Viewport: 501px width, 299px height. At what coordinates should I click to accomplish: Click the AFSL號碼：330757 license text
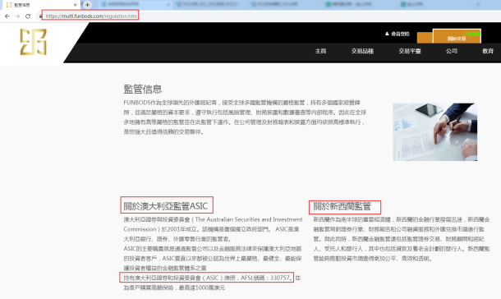265,278
